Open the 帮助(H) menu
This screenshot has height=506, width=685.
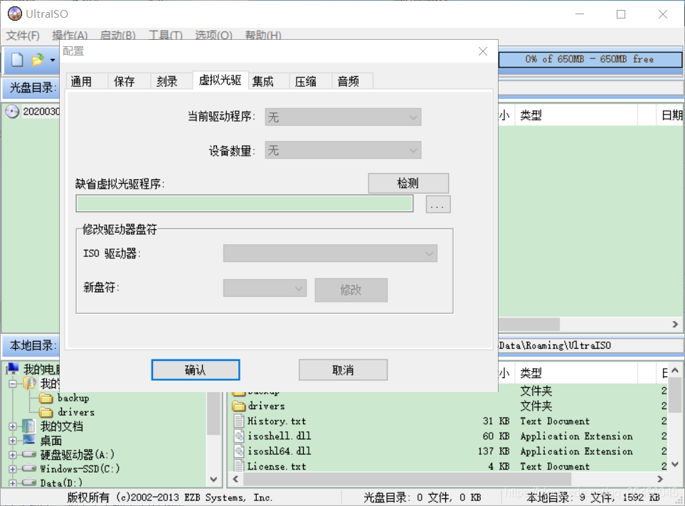(x=263, y=36)
